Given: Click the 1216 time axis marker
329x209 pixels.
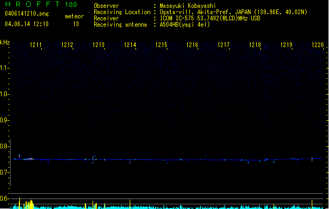Looking at the screenshot, I should tap(192, 45).
